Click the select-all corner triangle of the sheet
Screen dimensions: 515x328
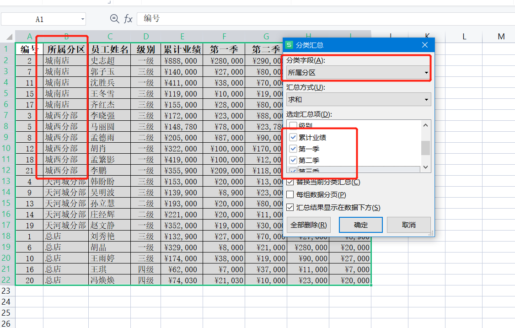coord(9,37)
